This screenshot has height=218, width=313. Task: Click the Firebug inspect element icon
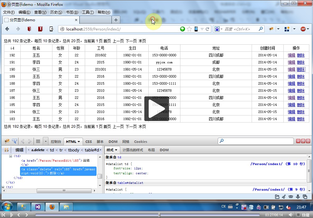(14, 141)
